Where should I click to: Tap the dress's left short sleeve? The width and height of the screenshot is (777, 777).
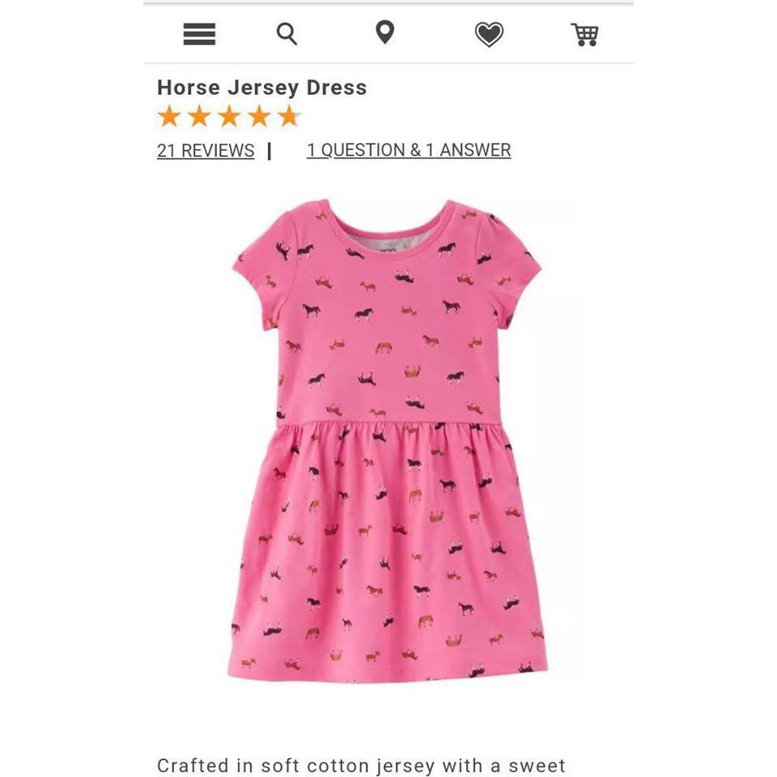(264, 268)
